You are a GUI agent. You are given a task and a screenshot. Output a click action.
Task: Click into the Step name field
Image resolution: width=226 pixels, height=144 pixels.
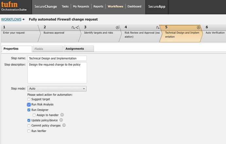(x=57, y=58)
